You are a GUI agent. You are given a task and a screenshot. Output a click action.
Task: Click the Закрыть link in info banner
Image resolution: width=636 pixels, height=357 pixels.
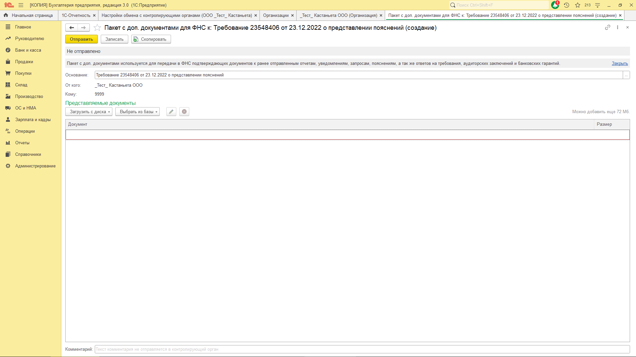(619, 64)
